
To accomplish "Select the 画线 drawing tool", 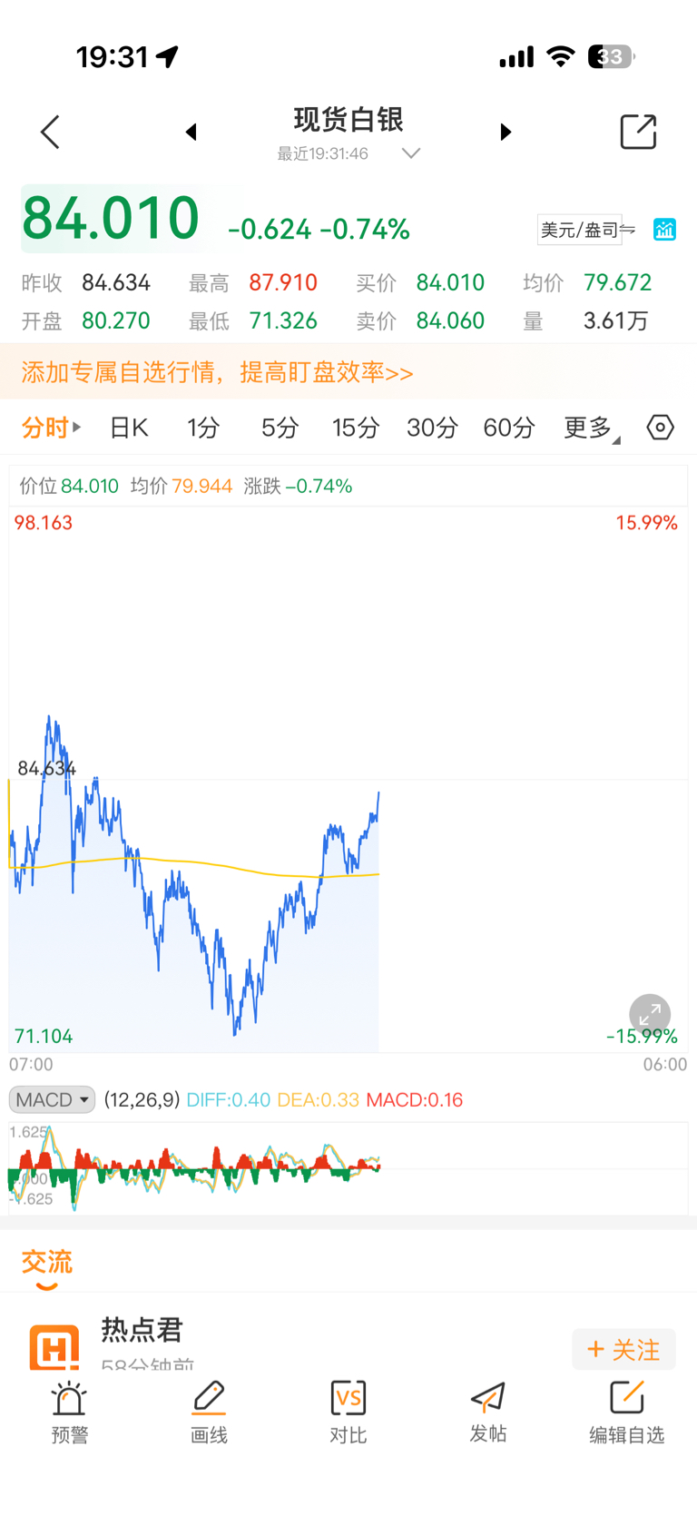I will click(209, 1413).
